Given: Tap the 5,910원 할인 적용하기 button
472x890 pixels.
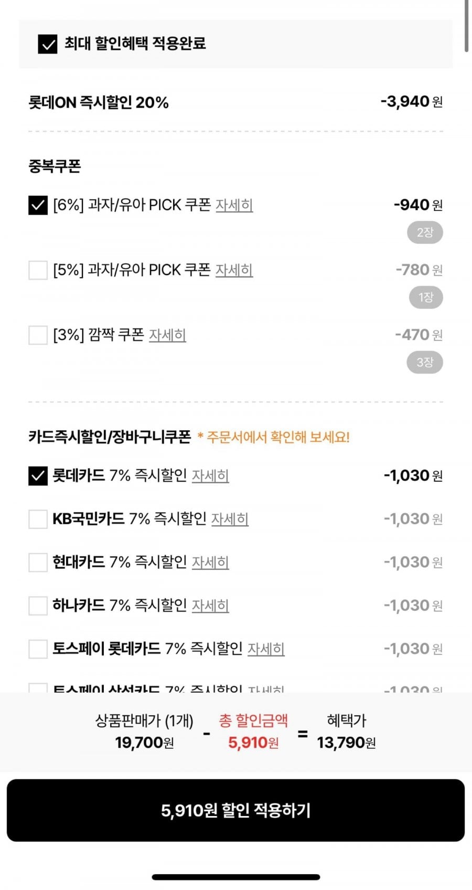Looking at the screenshot, I should click(235, 810).
